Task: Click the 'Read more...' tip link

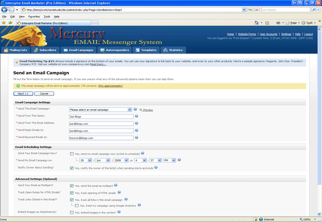Action: (98, 64)
